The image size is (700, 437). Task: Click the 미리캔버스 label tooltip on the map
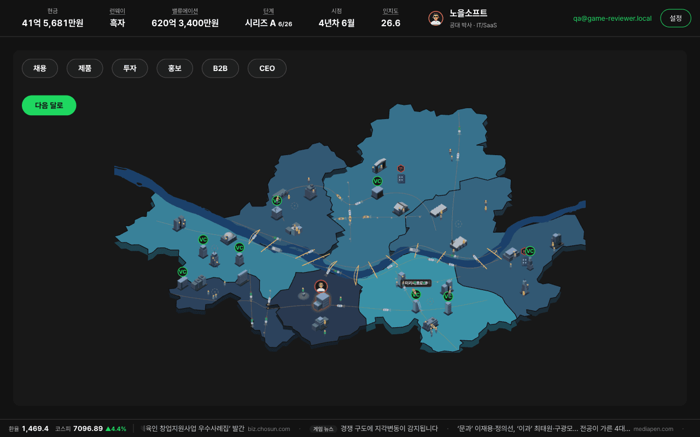pyautogui.click(x=416, y=283)
